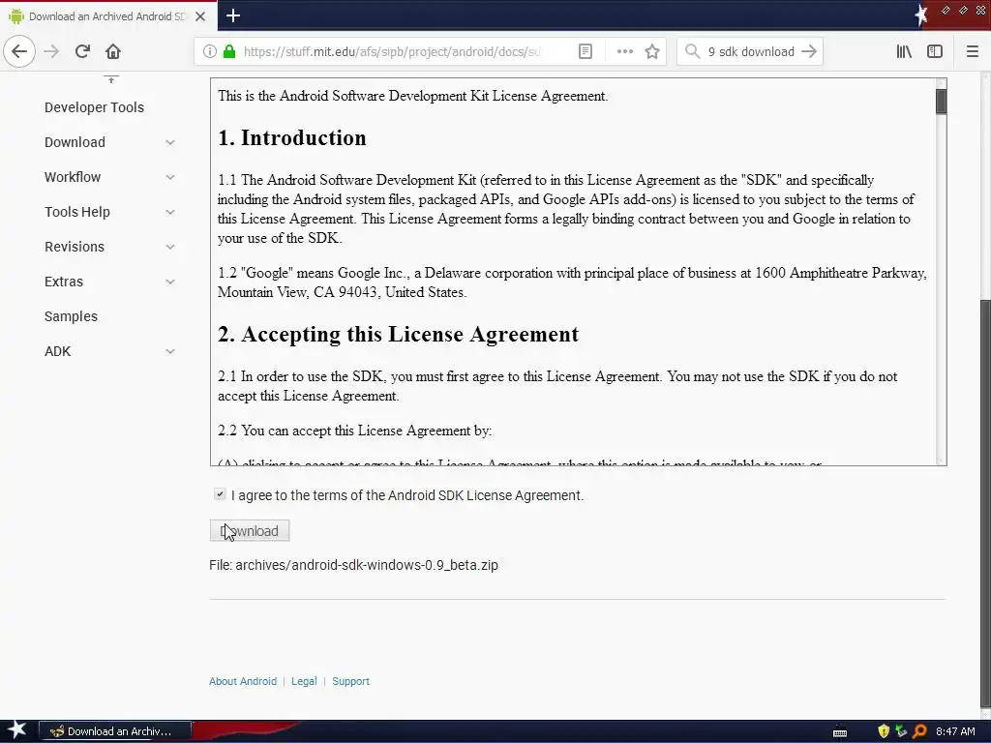Click the taskbar clock 8:47 AM
Screen dimensions: 991x743
tap(955, 731)
